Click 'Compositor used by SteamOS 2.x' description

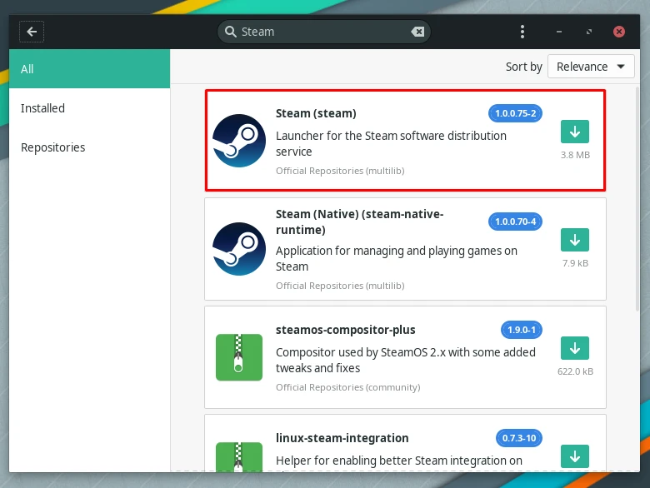406,360
